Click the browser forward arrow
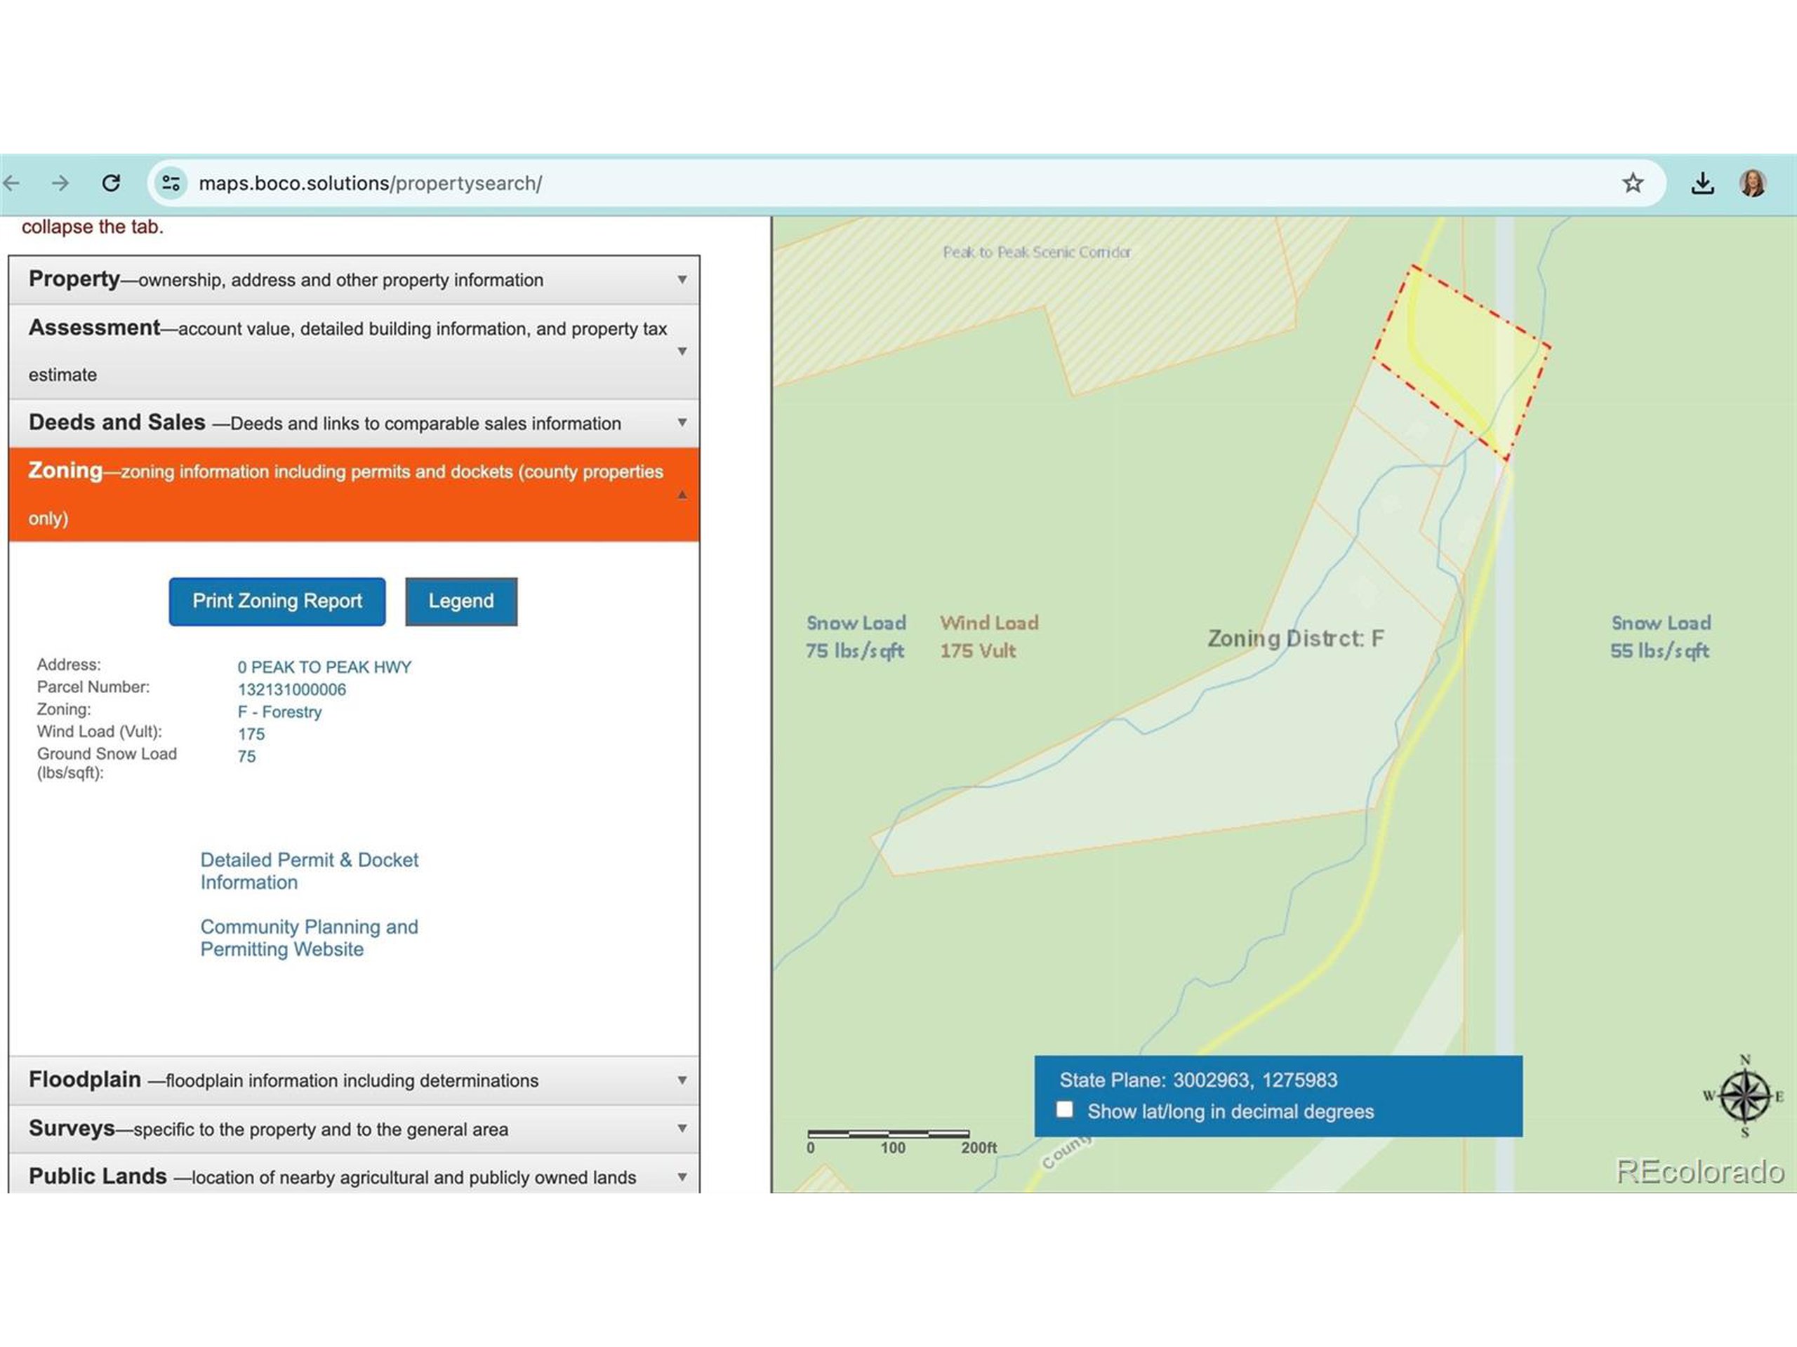The width and height of the screenshot is (1797, 1347). (x=60, y=184)
